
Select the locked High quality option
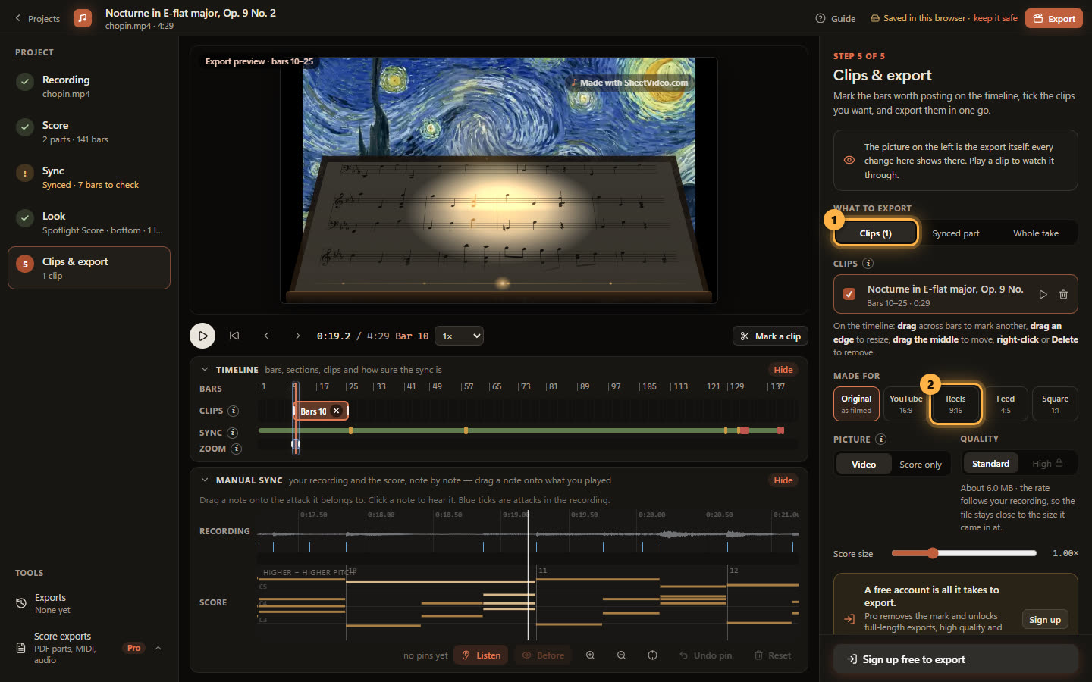tap(1047, 464)
